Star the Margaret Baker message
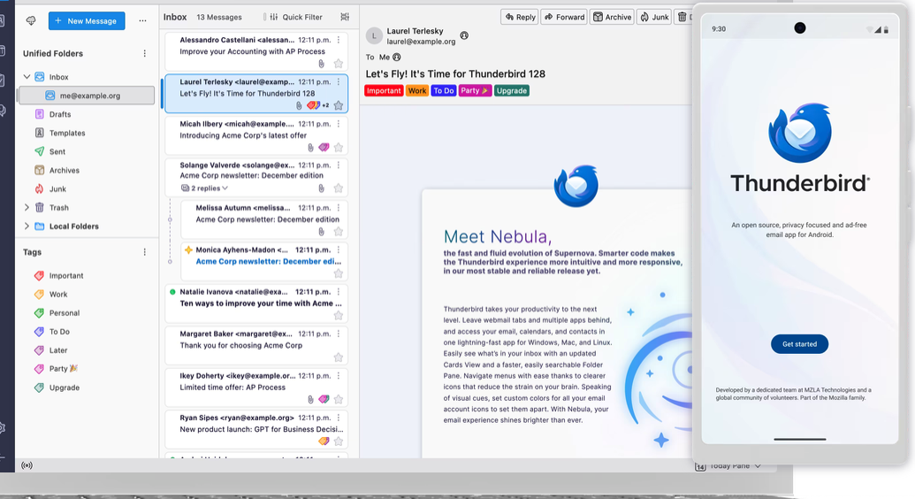 pos(338,357)
